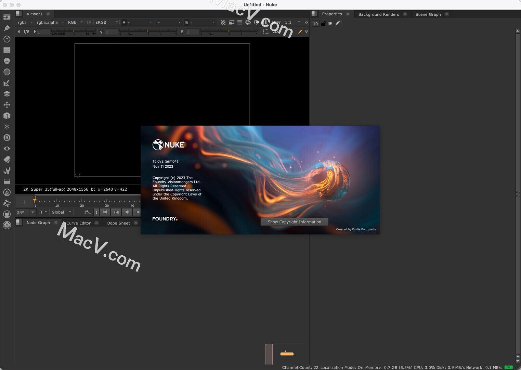Viewport: 521px width, 370px height.
Task: Open the CaraVR nodes menu
Action: (x=7, y=214)
